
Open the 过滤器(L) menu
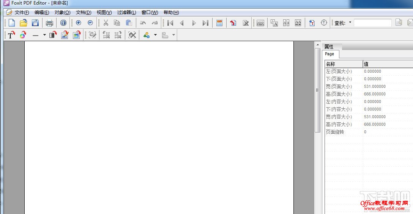pos(126,12)
